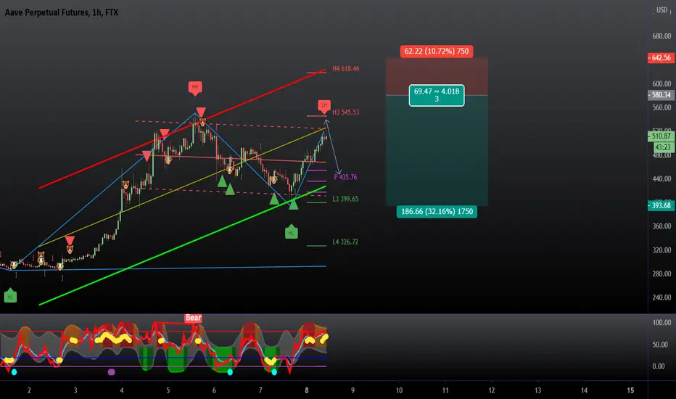Screen dimensions: 676x399
Task: Click the H3 545.53 pivot label
Action: click(346, 112)
